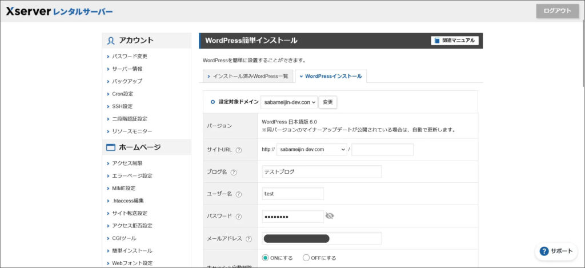Open the 設定対象ドメイン dropdown

(x=289, y=102)
